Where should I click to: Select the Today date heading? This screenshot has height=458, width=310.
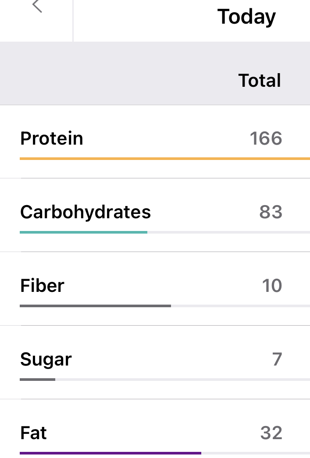(x=246, y=17)
